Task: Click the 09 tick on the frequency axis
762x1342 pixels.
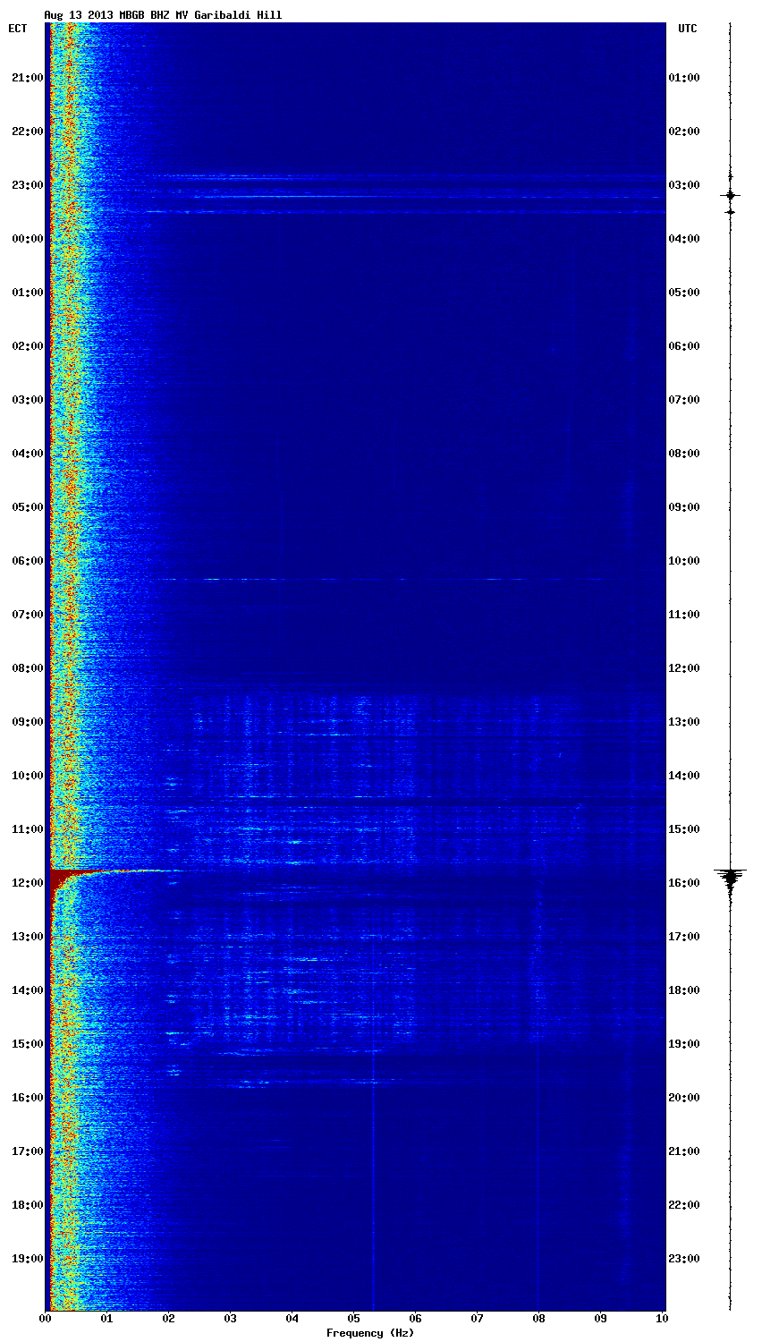Action: (x=601, y=1319)
